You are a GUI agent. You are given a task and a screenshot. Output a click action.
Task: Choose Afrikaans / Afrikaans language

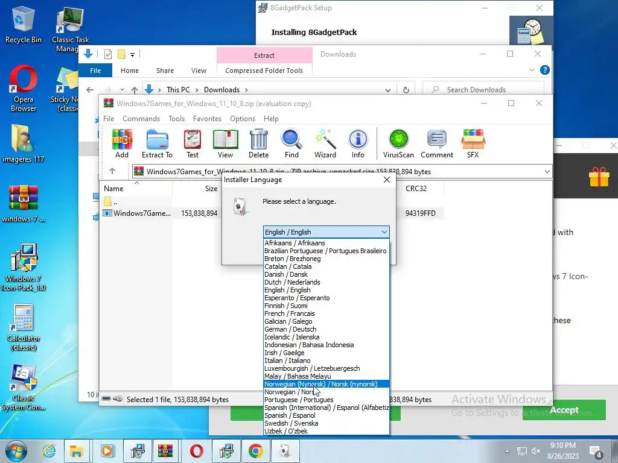327,243
